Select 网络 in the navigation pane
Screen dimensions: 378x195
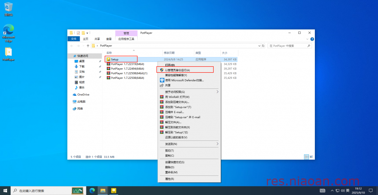coord(80,109)
